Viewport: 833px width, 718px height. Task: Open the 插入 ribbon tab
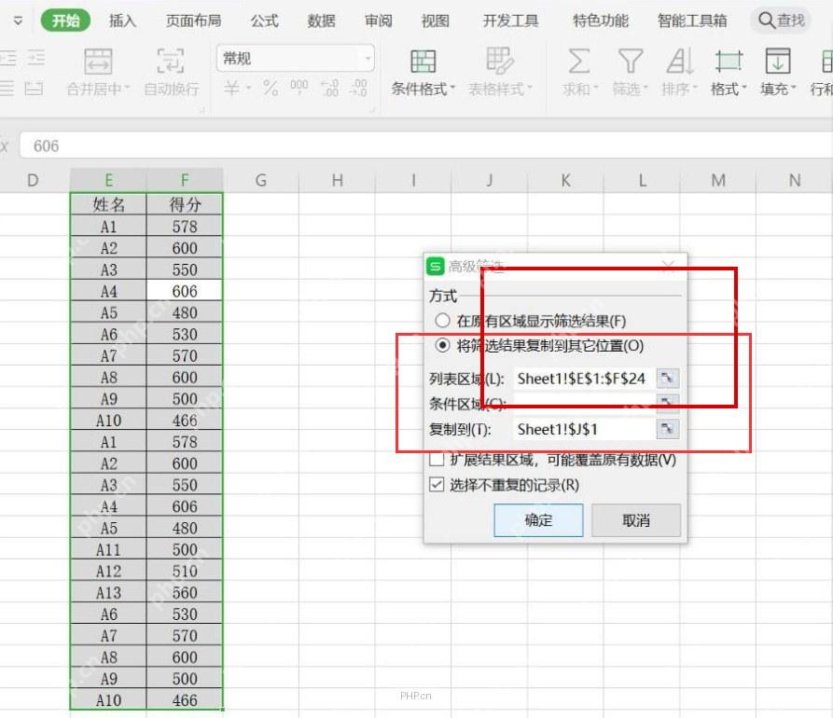click(122, 21)
